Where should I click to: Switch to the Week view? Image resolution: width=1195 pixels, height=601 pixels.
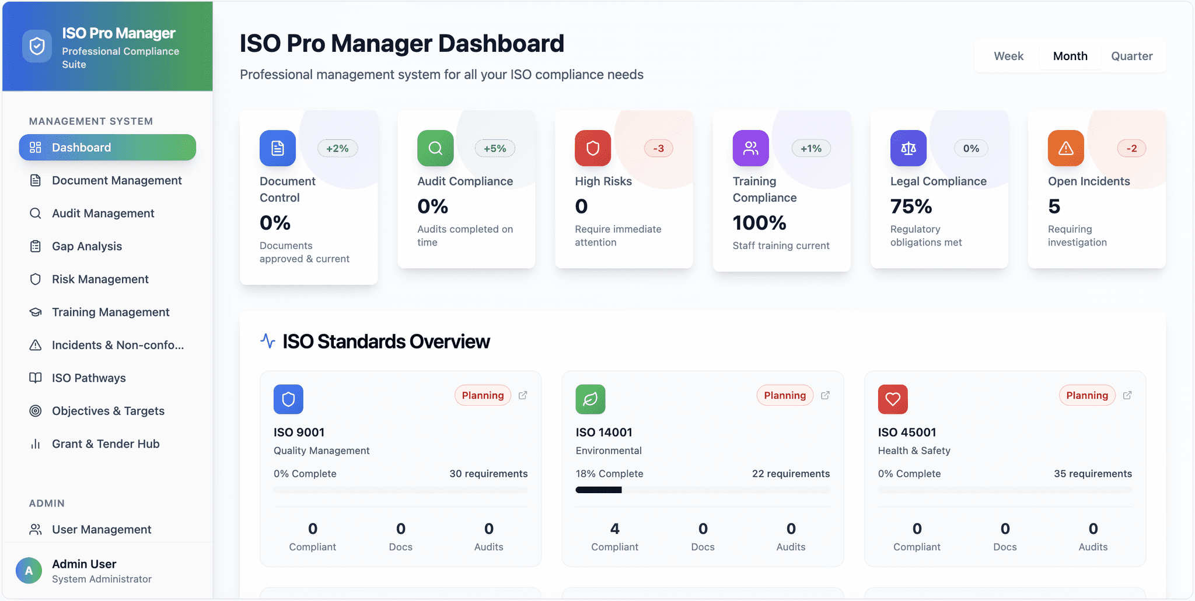1008,55
